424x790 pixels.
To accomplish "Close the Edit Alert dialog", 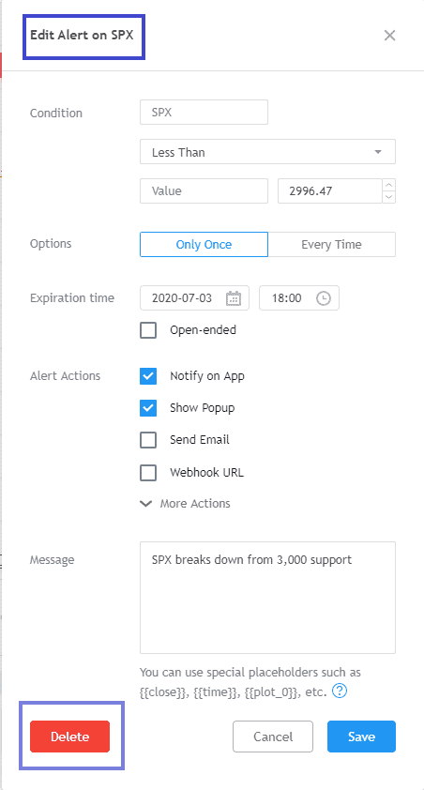I will (x=389, y=36).
